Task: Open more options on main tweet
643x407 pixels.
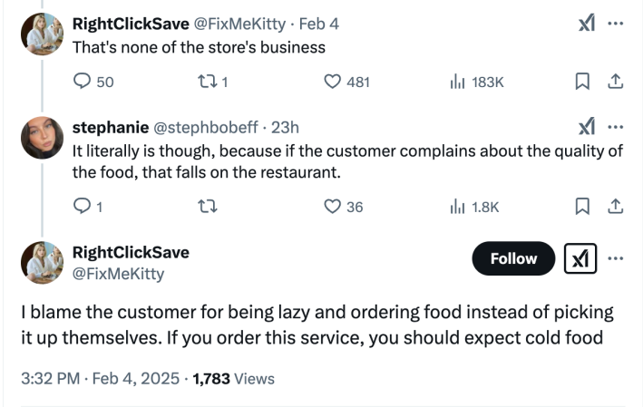Action: pos(616,258)
